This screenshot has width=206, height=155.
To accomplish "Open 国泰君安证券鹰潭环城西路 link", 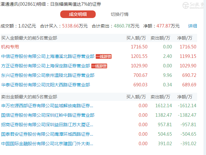I will coord(47,134).
